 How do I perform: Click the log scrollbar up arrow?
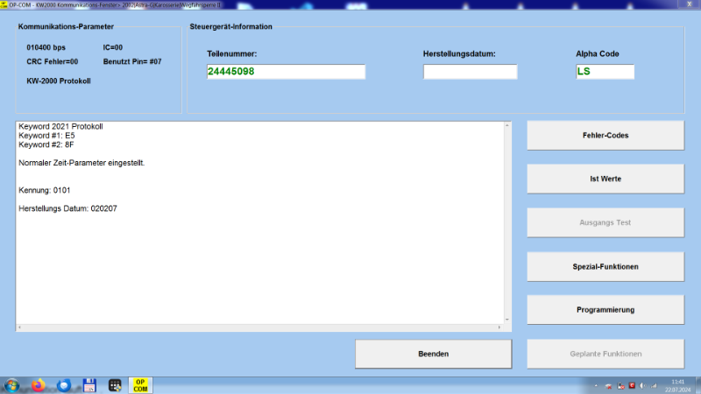[x=507, y=125]
